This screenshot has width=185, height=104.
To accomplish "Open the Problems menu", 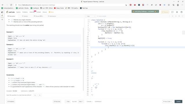I will [x=25, y=12].
